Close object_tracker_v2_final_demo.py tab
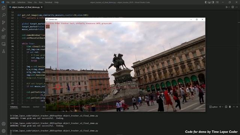This screenshot has width=240, height=135. (42, 7)
